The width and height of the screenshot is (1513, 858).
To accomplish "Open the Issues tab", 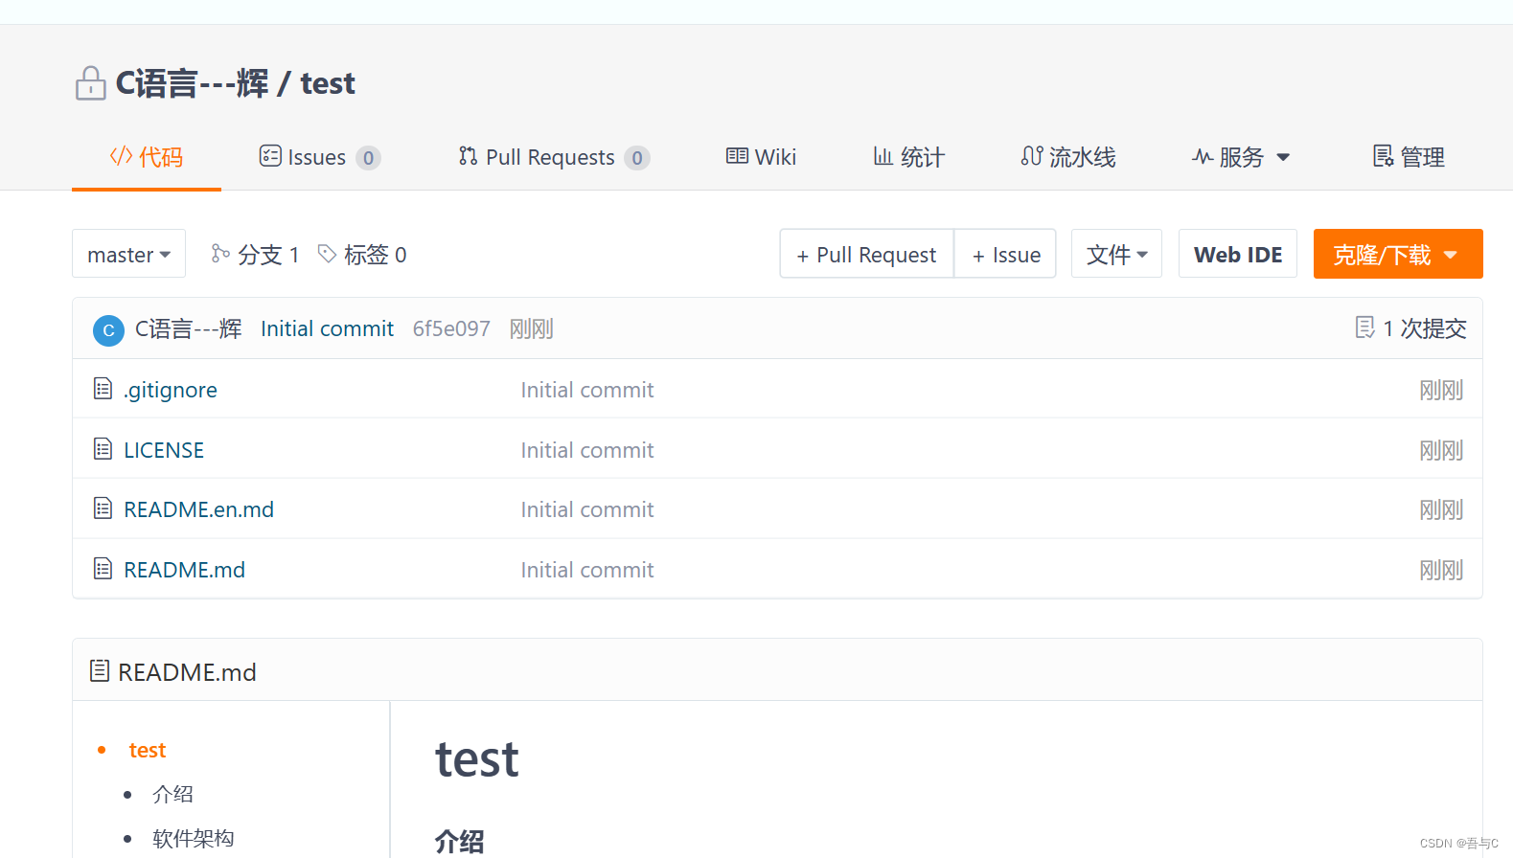I will point(319,157).
